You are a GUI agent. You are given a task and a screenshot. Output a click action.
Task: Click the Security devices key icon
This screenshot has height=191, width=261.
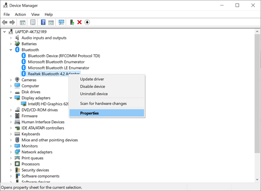(x=18, y=170)
